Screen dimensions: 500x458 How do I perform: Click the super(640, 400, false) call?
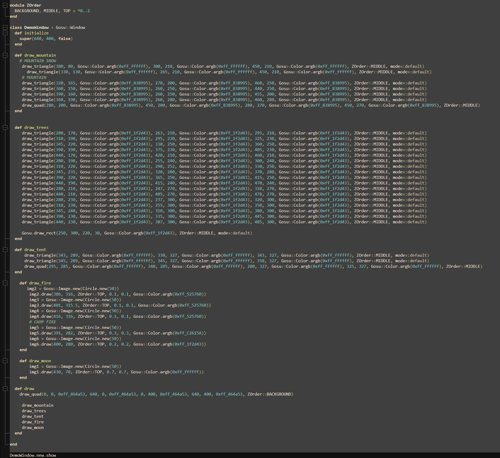click(x=46, y=38)
